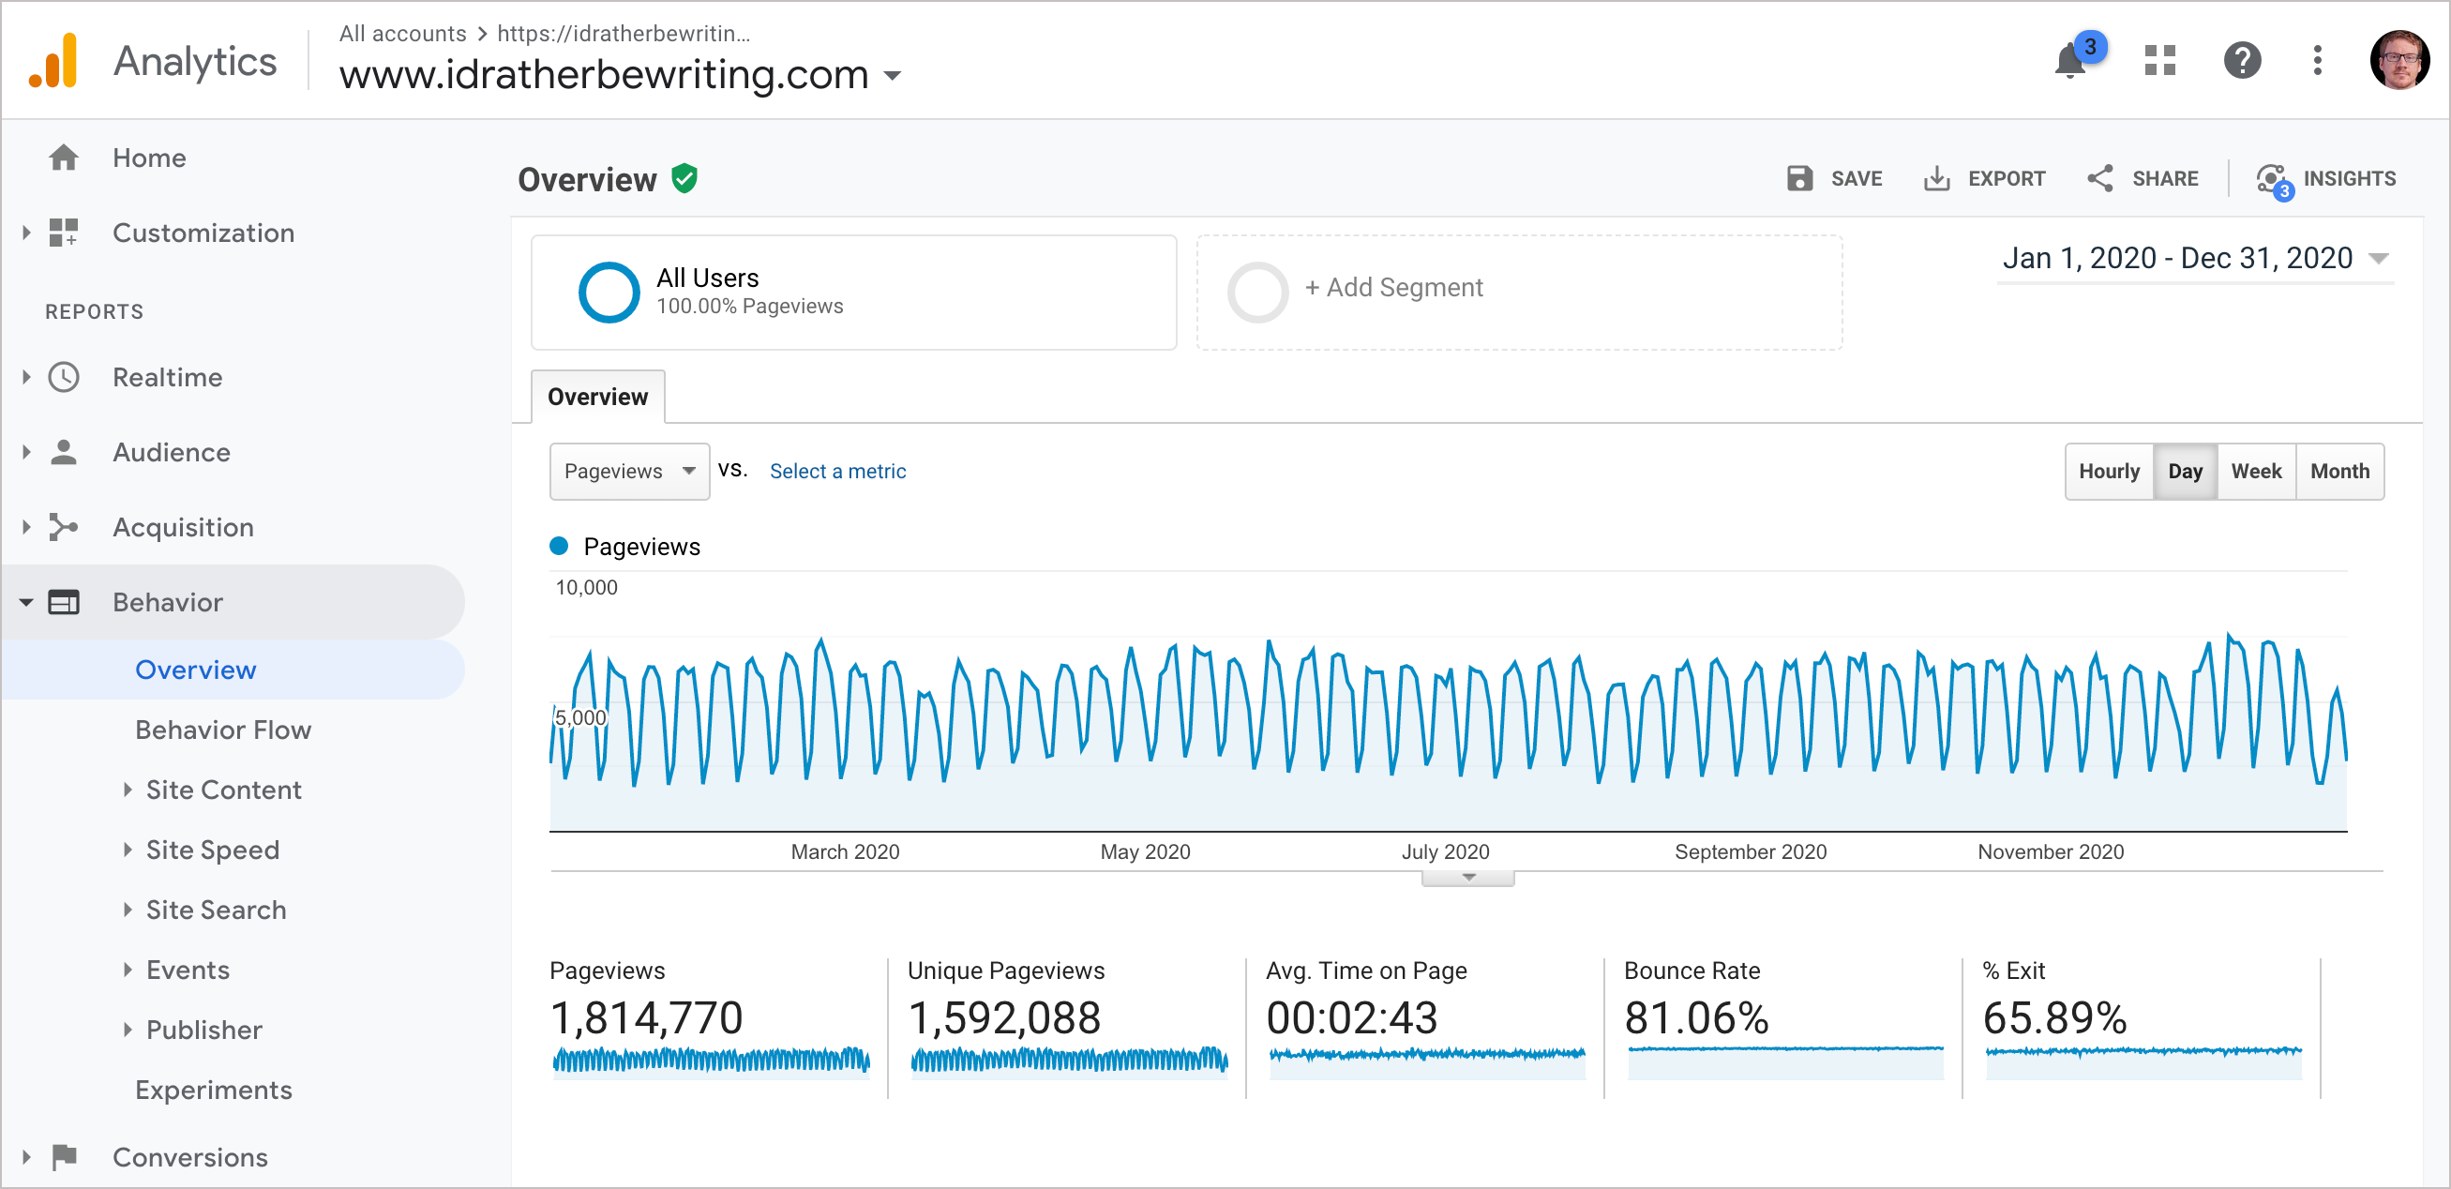Collapse the Behavior reports arrow
Screen dimensions: 2451x1189
(26, 602)
